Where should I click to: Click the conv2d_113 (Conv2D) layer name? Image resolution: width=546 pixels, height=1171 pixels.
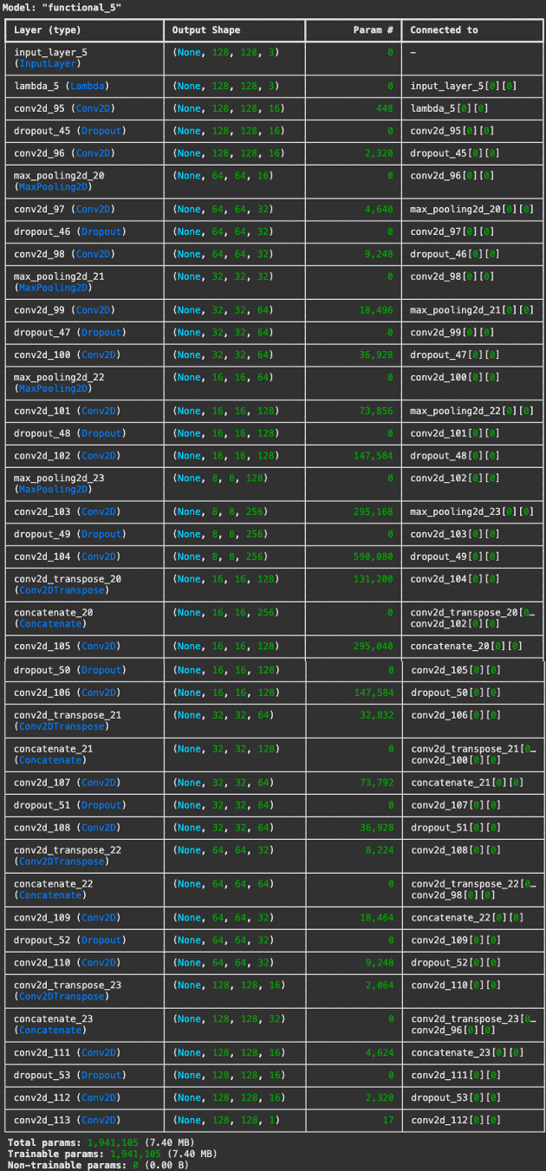pyautogui.click(x=67, y=1121)
